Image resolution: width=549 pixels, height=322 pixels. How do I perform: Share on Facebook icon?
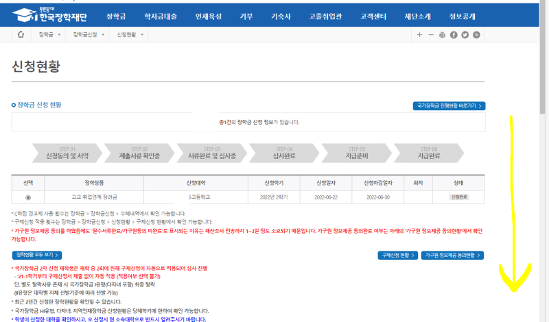454,35
